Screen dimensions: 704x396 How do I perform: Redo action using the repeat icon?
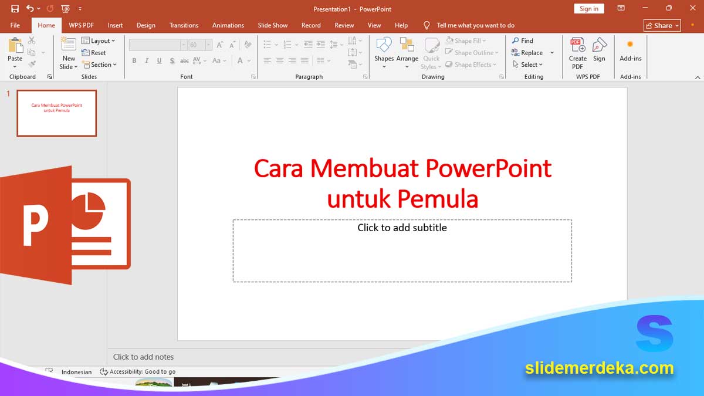click(49, 9)
